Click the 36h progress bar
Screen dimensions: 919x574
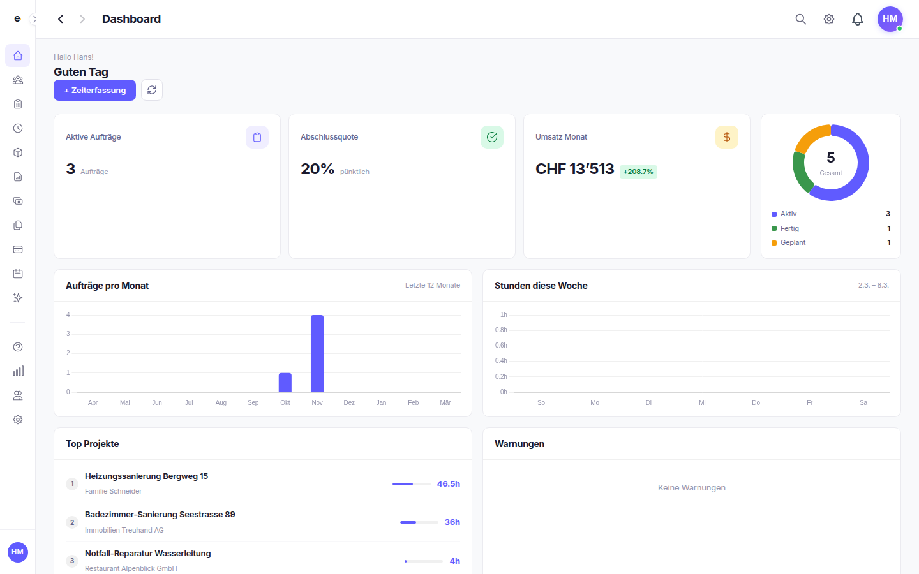pos(419,522)
